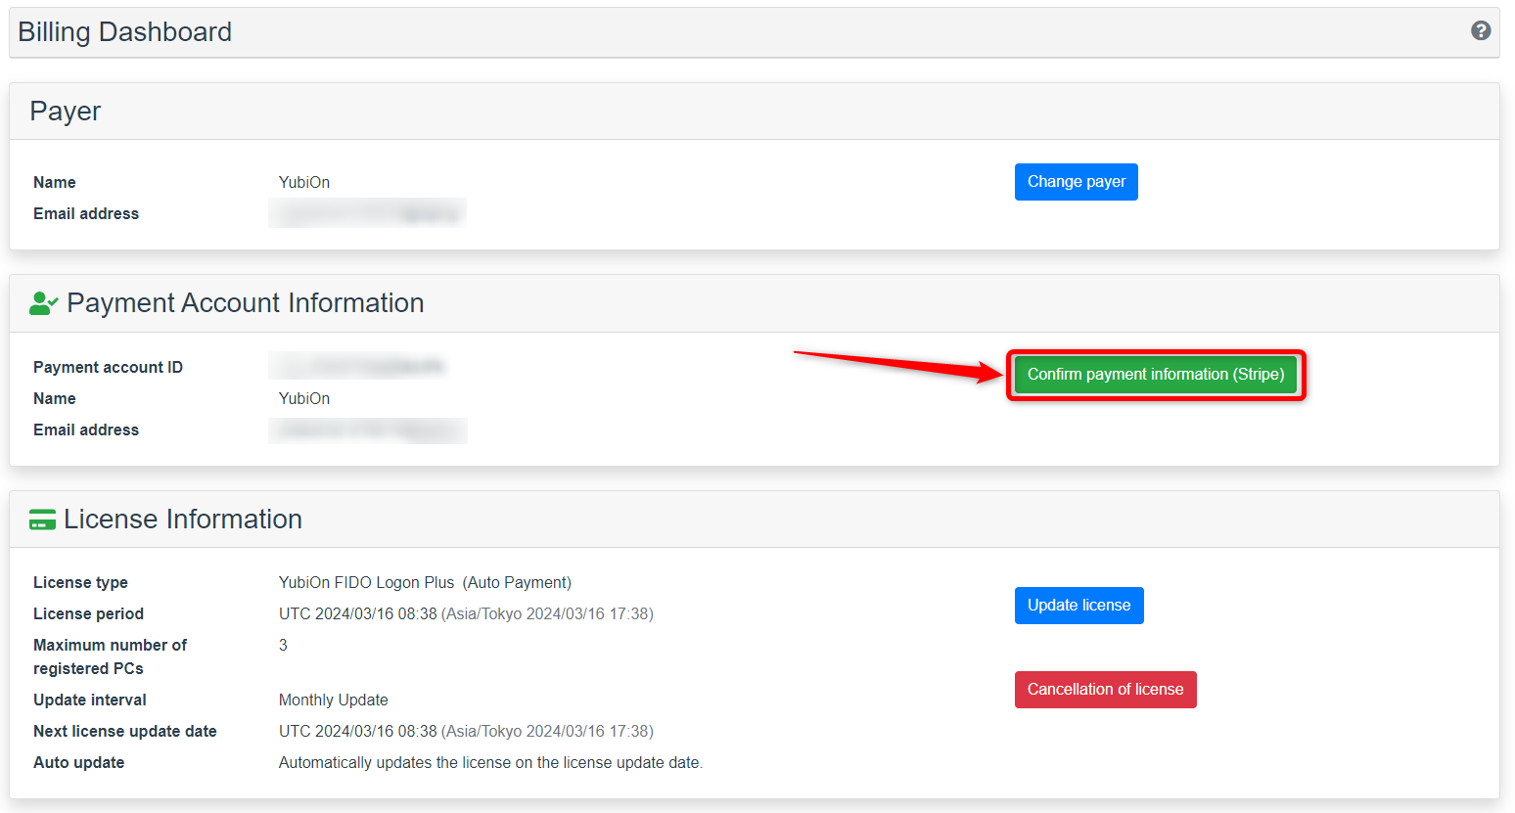1515x813 pixels.
Task: Click the Payment Account Information user icon
Action: click(x=43, y=303)
